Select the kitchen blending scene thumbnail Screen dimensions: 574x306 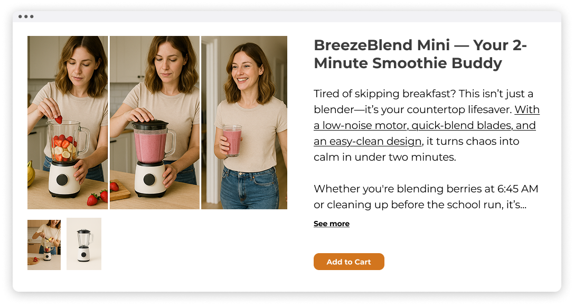point(44,245)
